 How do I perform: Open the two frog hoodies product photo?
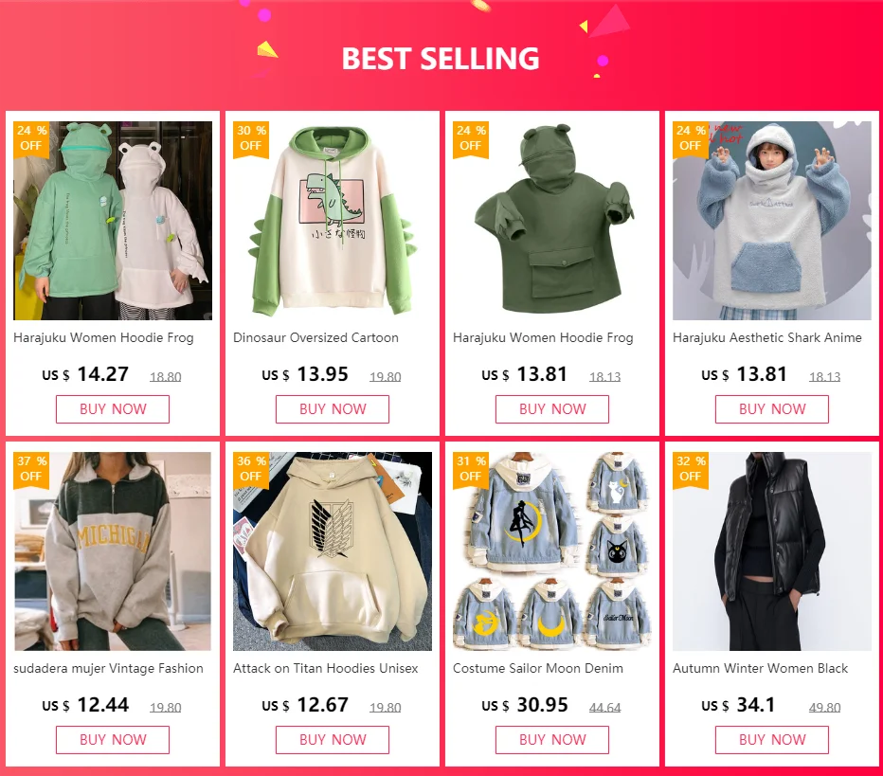[113, 221]
